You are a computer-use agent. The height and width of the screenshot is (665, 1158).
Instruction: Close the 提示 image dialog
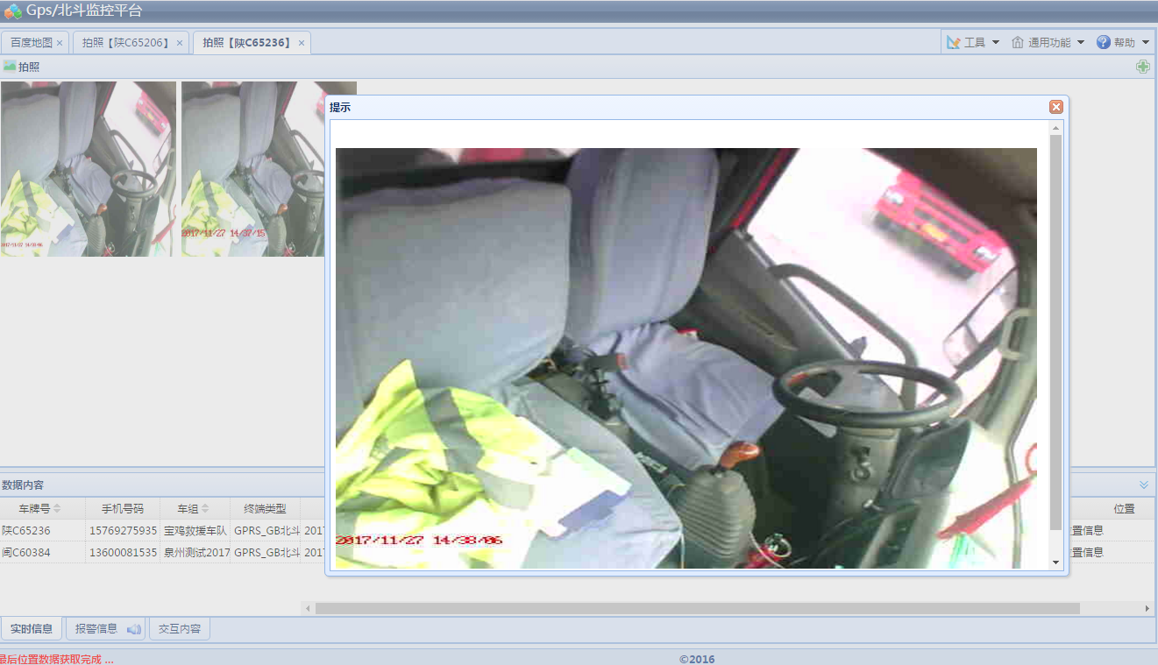point(1055,107)
